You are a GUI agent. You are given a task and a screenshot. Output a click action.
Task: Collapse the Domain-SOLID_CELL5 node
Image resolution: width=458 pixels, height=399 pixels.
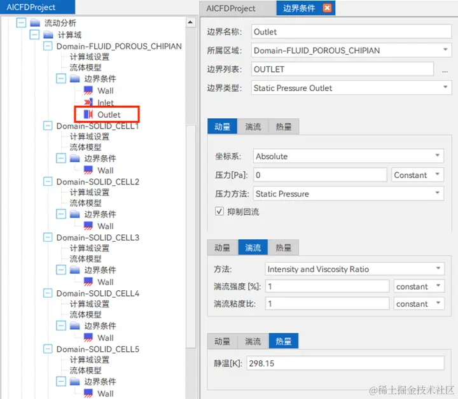48,349
